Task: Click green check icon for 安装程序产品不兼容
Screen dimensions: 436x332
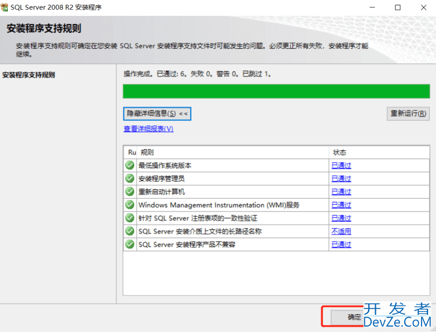Action: pos(129,244)
